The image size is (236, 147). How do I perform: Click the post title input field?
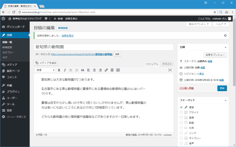[103, 47]
